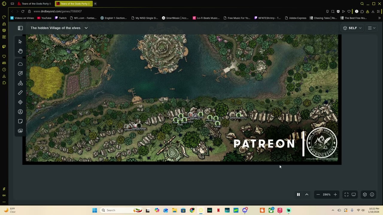
Task: Open history clock icon in Opera sidebar
Action: click(x=4, y=70)
